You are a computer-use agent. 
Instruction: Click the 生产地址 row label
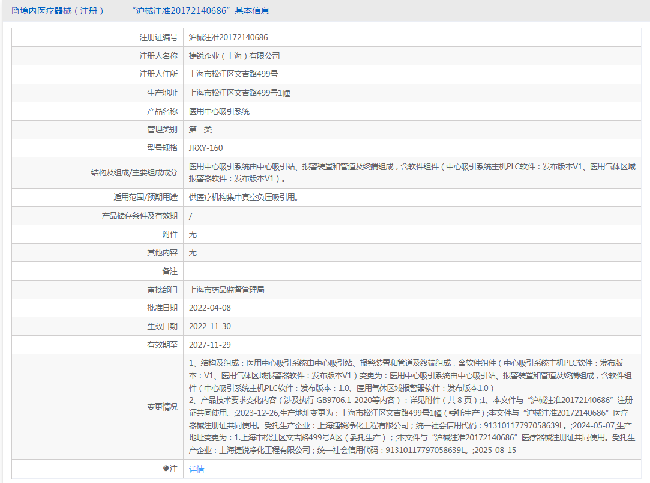pyautogui.click(x=162, y=93)
